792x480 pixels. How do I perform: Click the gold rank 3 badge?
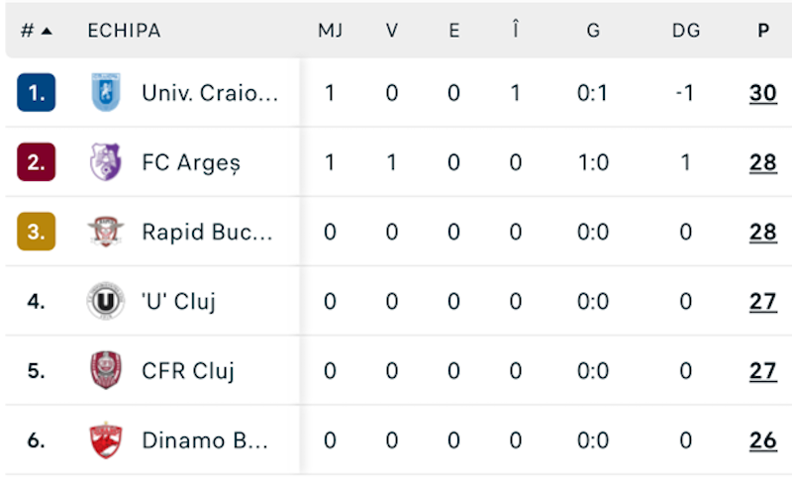pyautogui.click(x=37, y=232)
